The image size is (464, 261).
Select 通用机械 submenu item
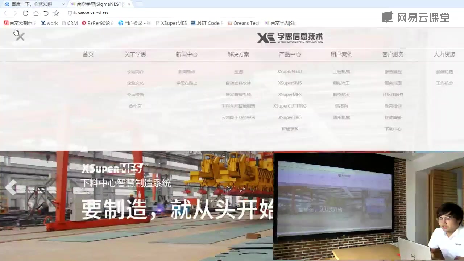pos(341,117)
